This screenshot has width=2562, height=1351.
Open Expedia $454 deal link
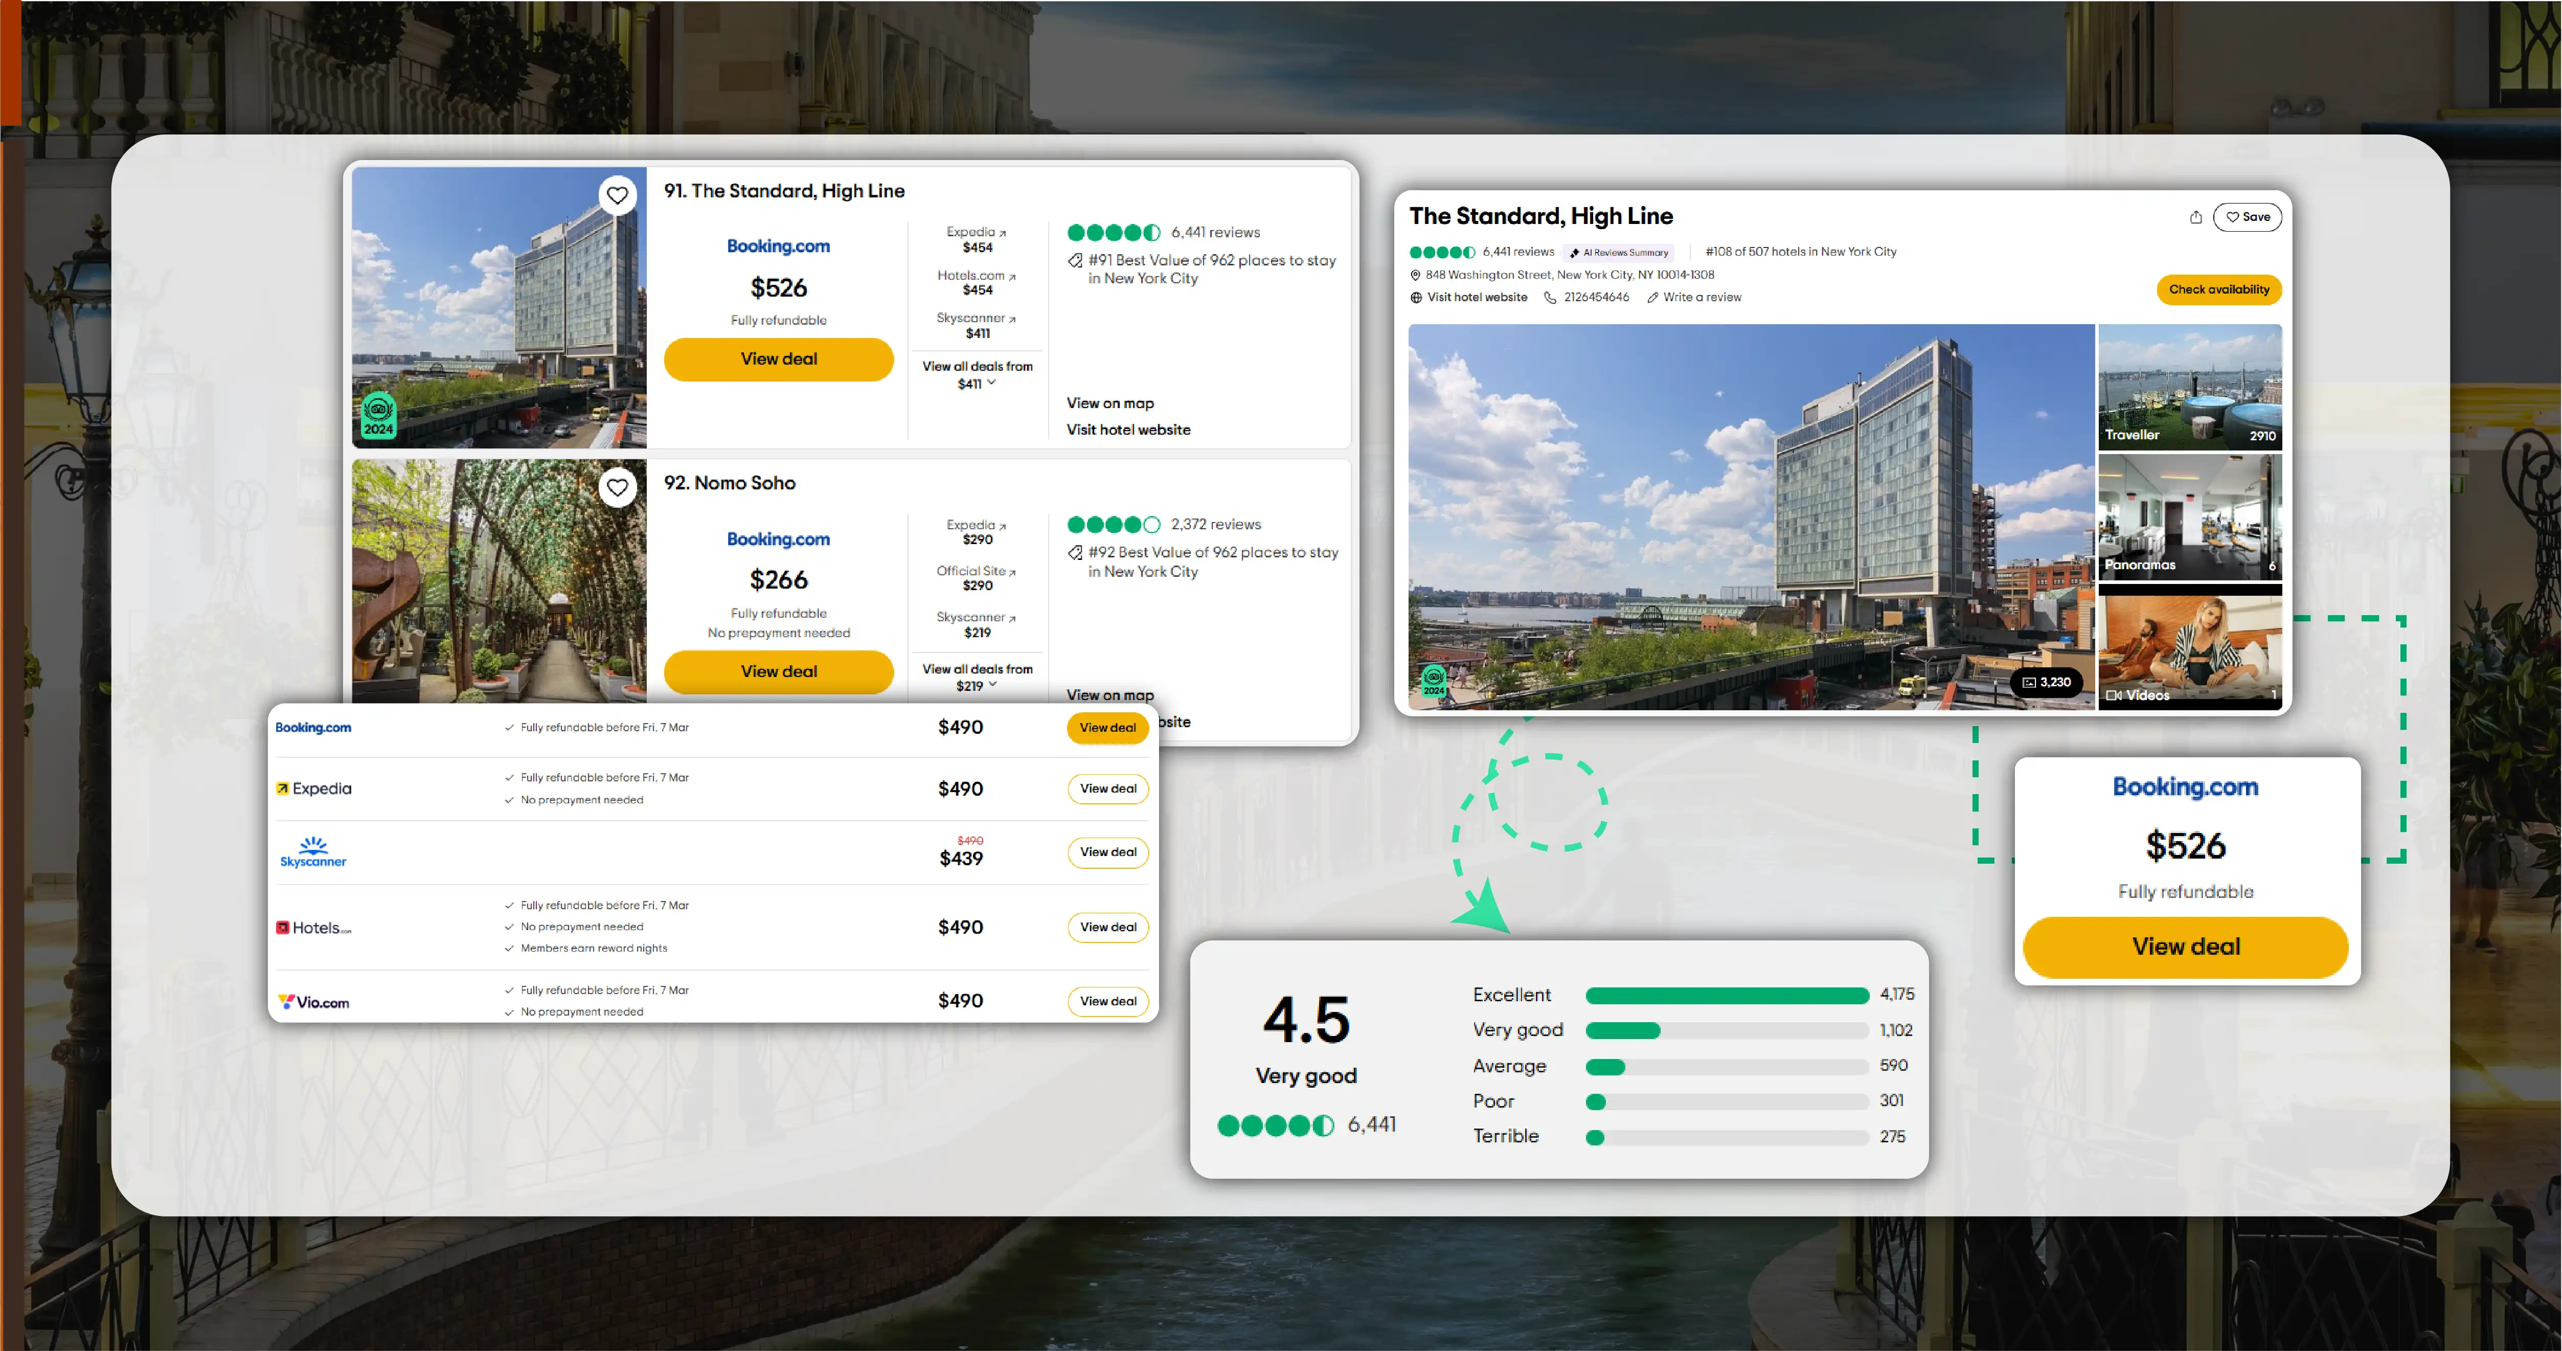click(977, 240)
